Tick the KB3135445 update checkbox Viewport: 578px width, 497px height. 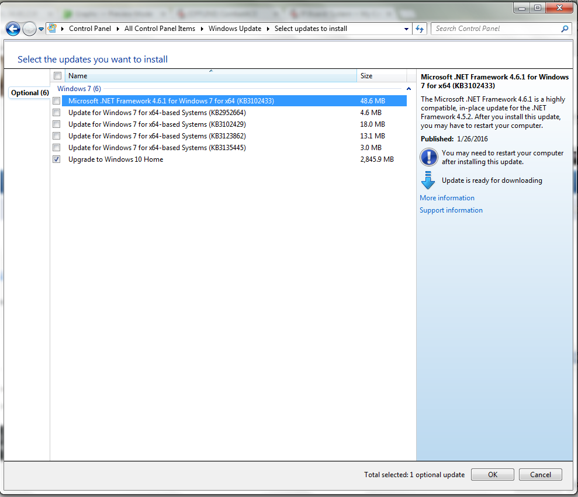point(57,148)
